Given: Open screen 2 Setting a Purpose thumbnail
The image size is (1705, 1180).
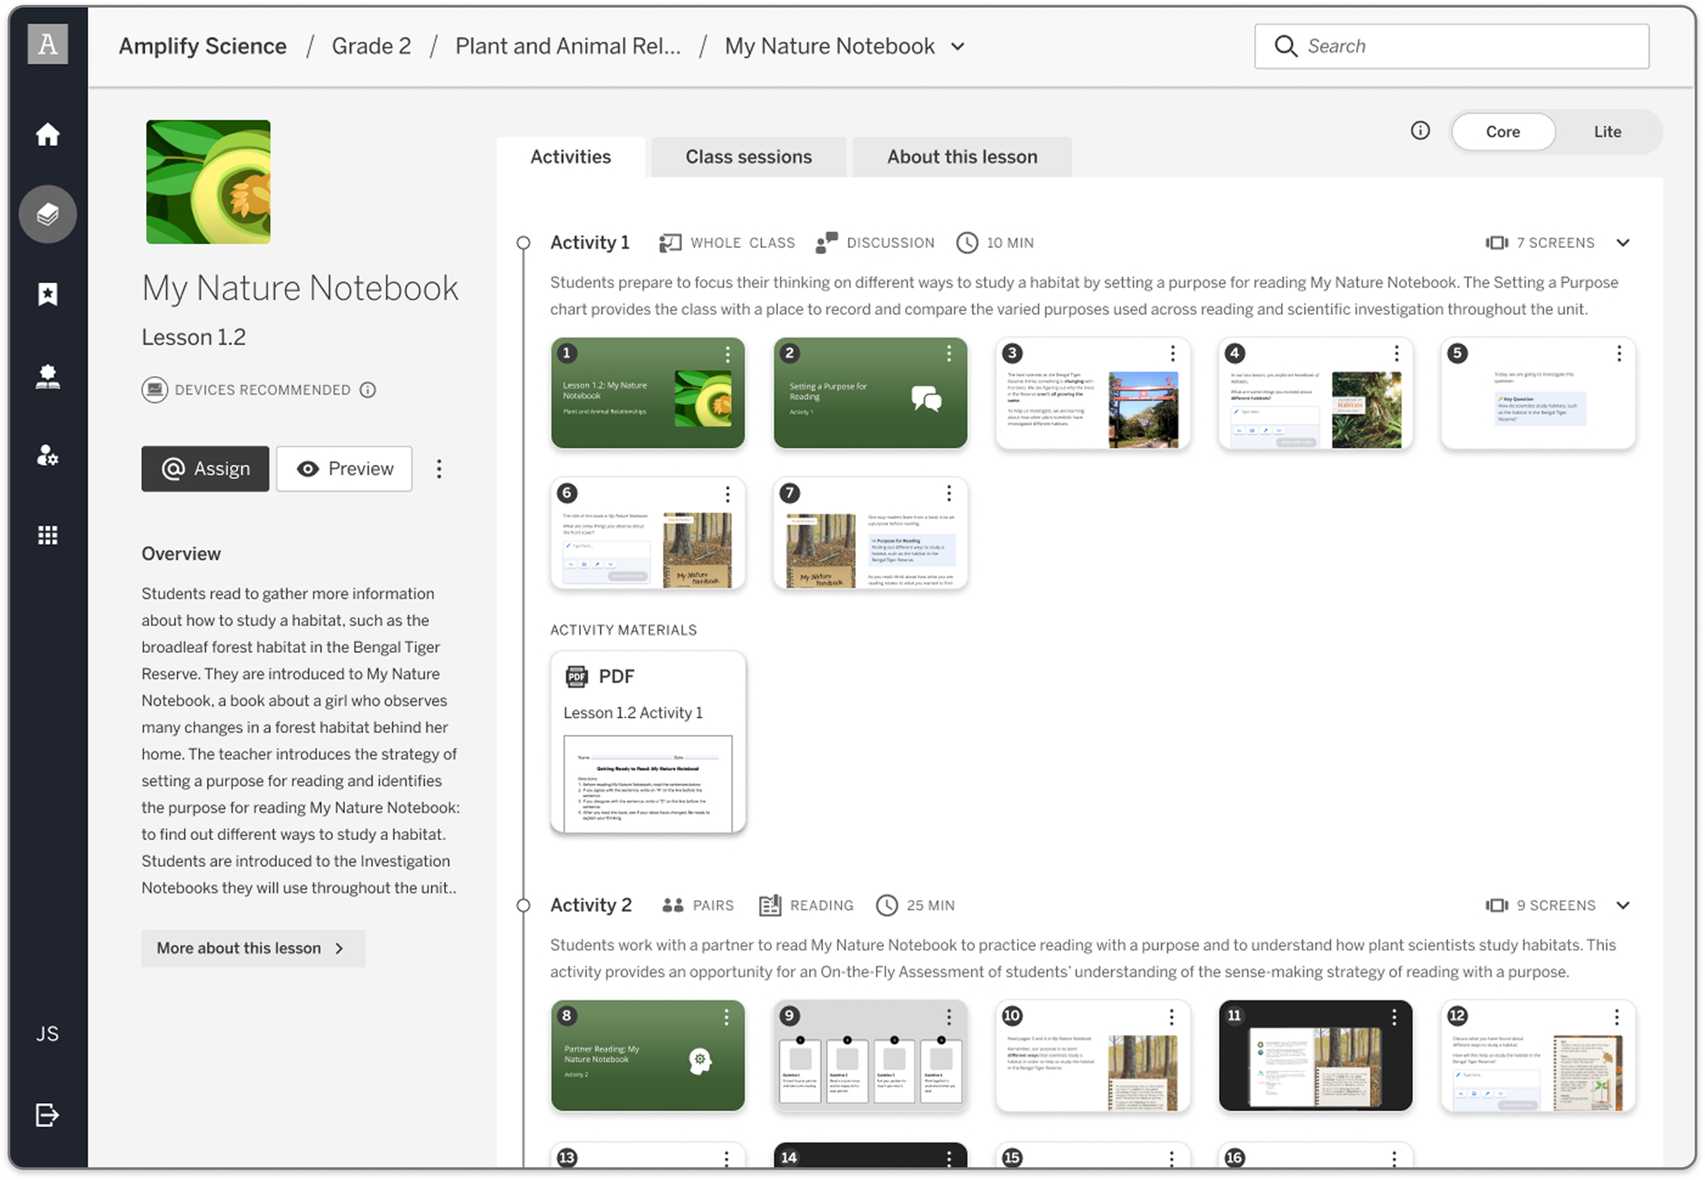Looking at the screenshot, I should coord(871,393).
